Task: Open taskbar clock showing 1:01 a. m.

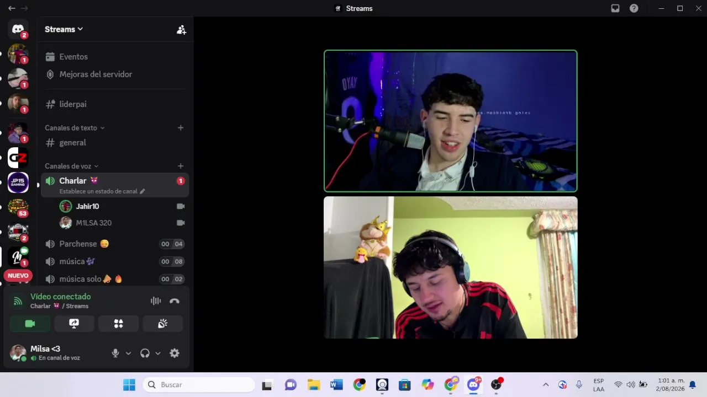Action: tap(671, 385)
